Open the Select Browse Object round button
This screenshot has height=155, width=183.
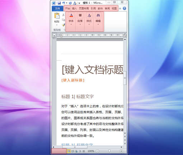[x=125, y=140]
